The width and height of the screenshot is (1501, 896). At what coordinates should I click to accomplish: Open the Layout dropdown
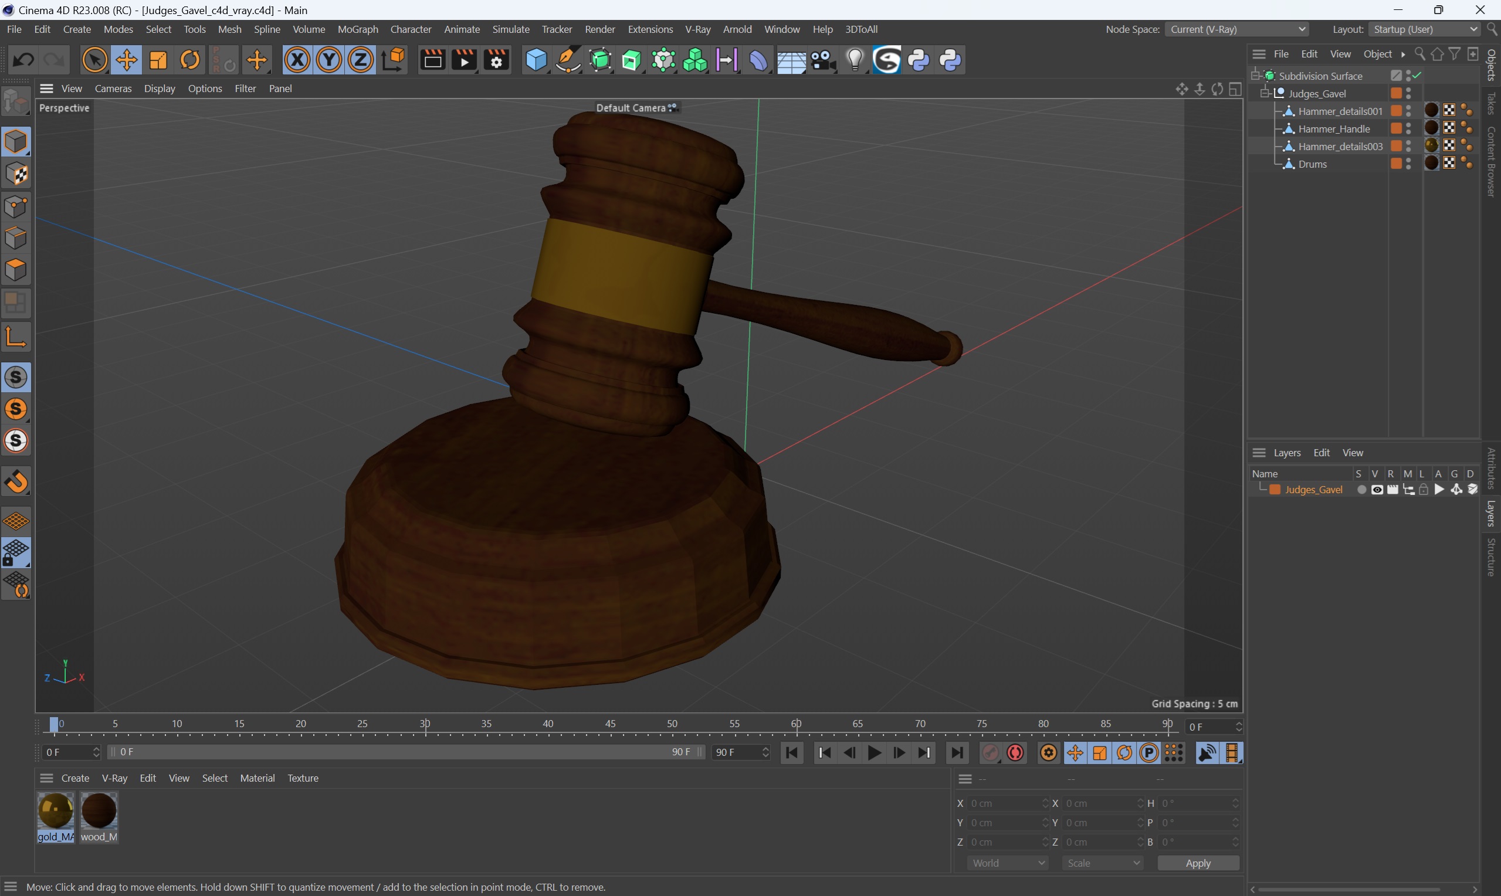pos(1424,29)
